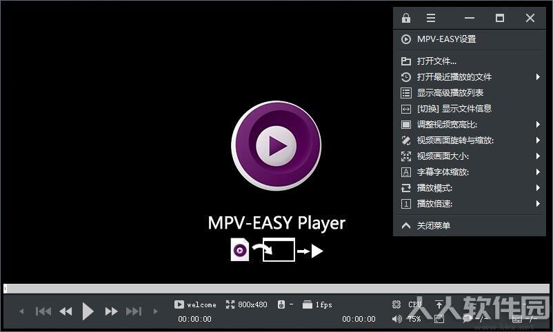This screenshot has height=332, width=553.
Task: Toggle the lock icon in the top bar
Action: pyautogui.click(x=406, y=18)
